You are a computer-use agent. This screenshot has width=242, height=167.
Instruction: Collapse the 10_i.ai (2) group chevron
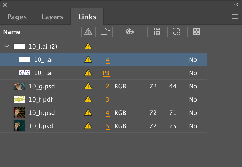(7, 46)
